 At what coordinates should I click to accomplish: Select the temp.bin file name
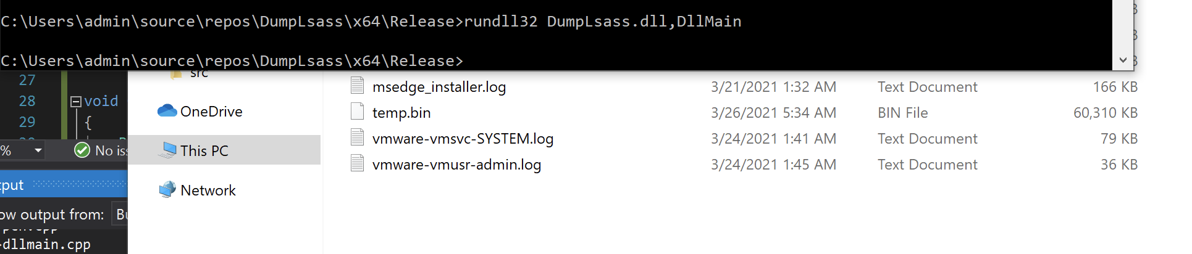[x=401, y=113]
